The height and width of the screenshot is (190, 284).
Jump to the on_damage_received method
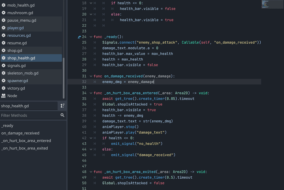20,133
